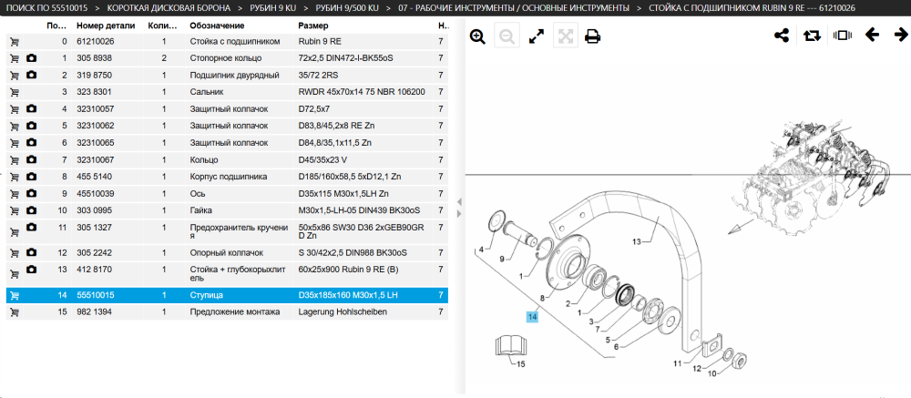Image resolution: width=911 pixels, height=398 pixels.
Task: Expand panel with right splitter arrow
Action: 459,214
